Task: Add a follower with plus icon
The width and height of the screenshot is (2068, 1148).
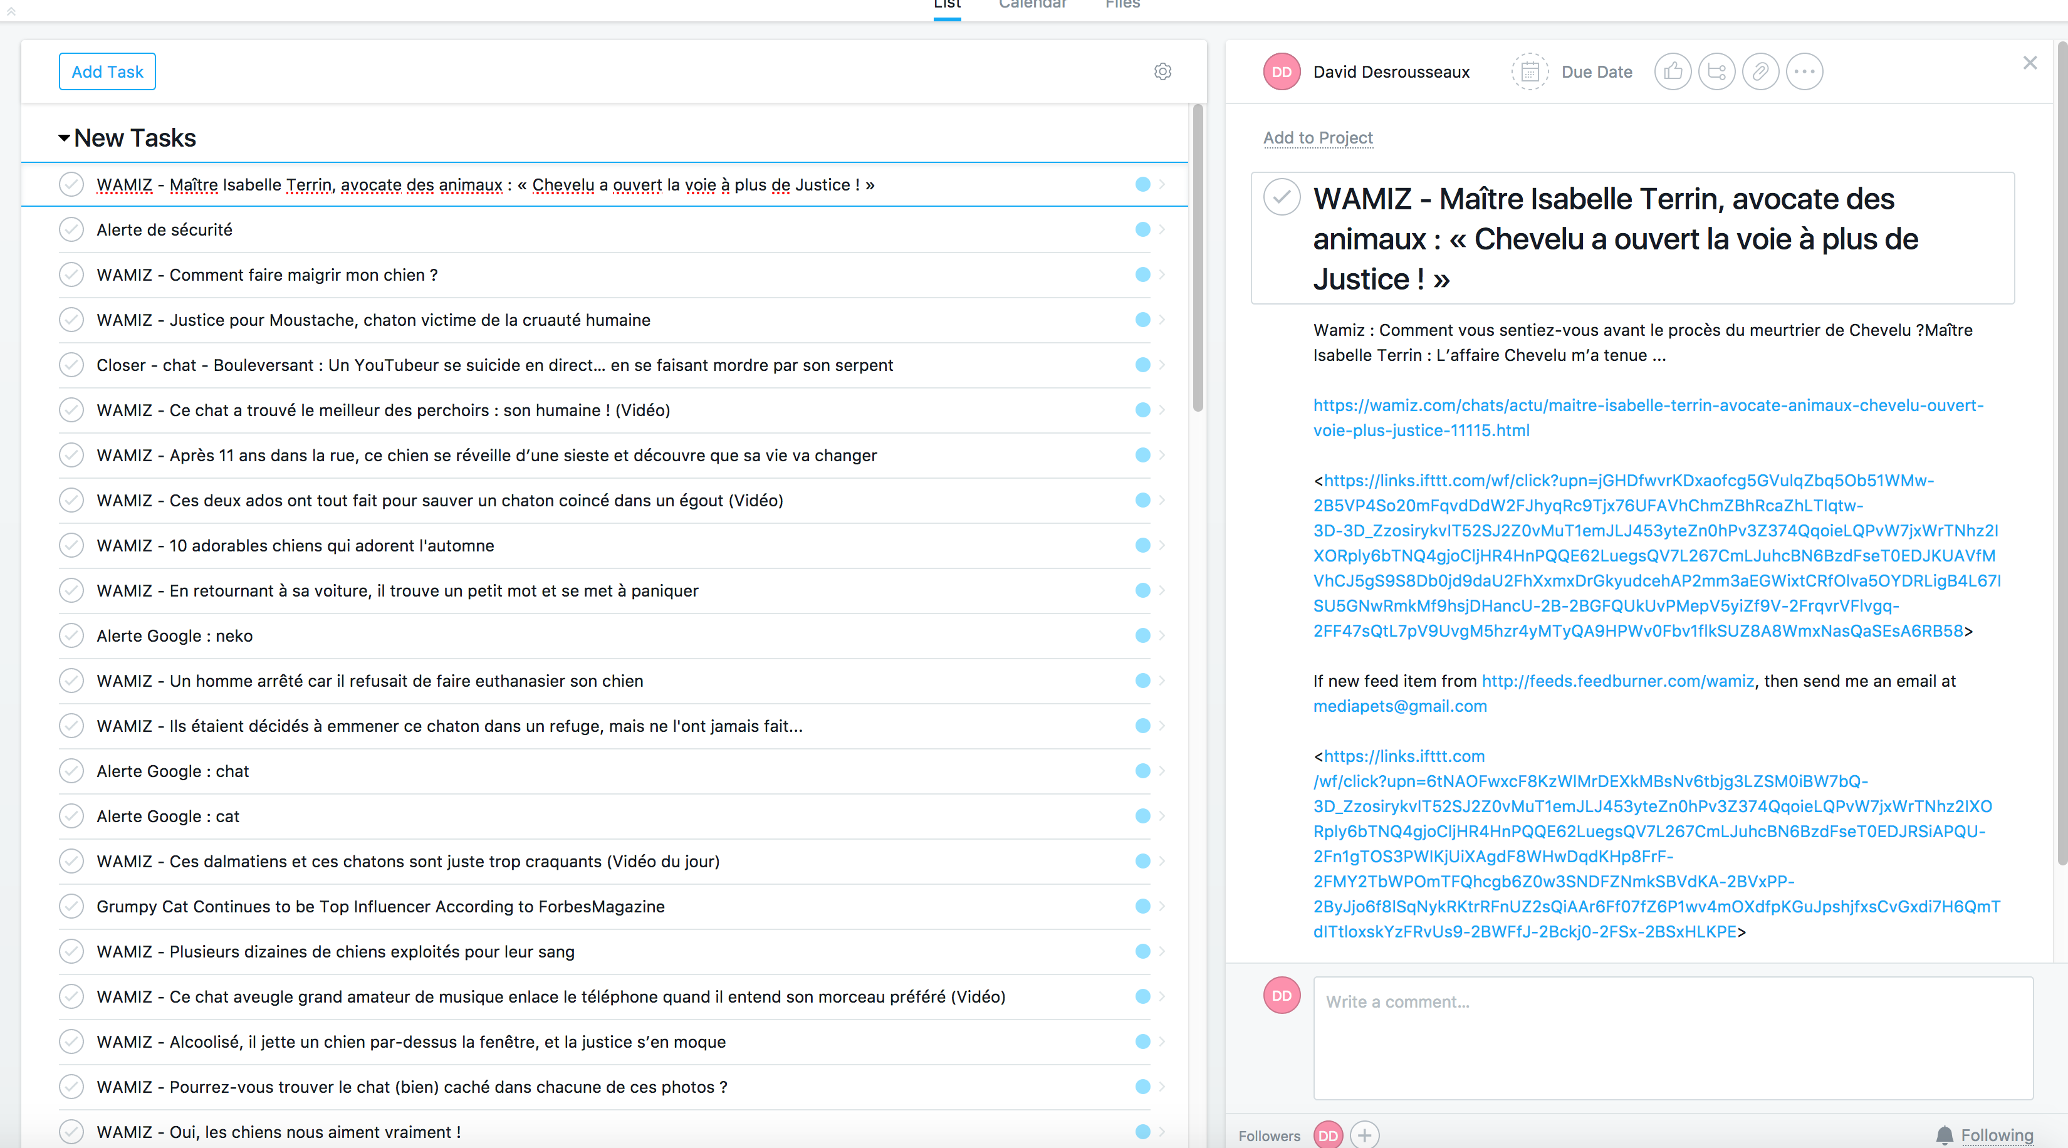Action: (1365, 1135)
